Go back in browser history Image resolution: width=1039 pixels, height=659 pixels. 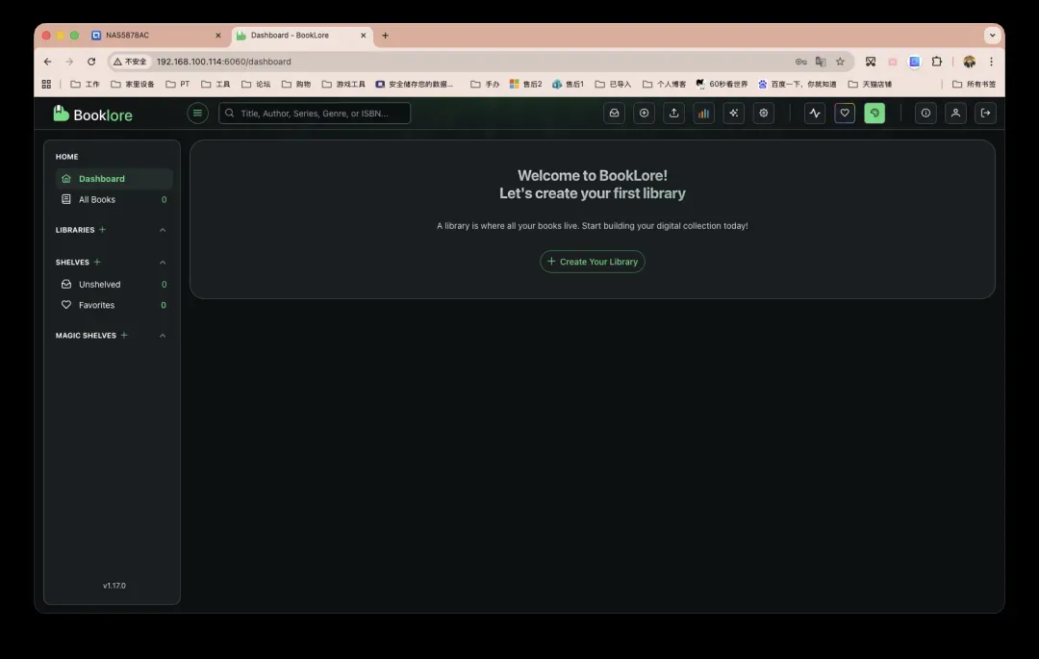(x=48, y=62)
